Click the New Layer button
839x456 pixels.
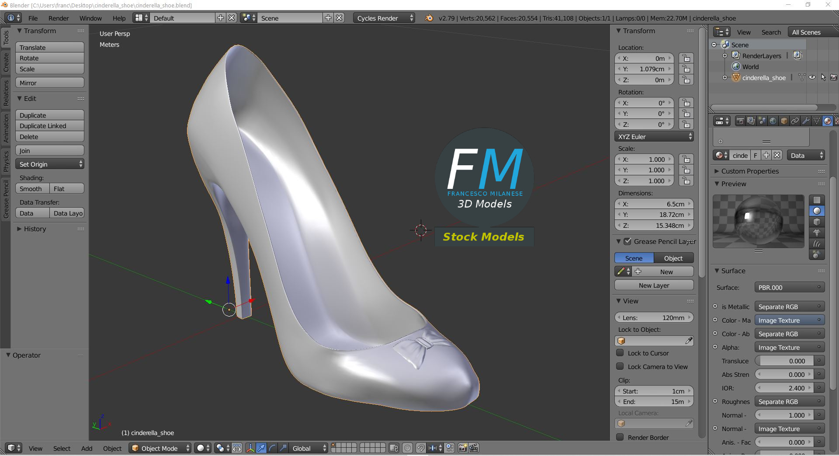[x=654, y=285]
